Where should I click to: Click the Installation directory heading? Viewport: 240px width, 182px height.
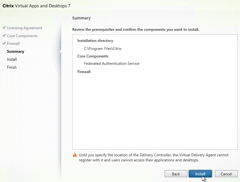pos(95,41)
